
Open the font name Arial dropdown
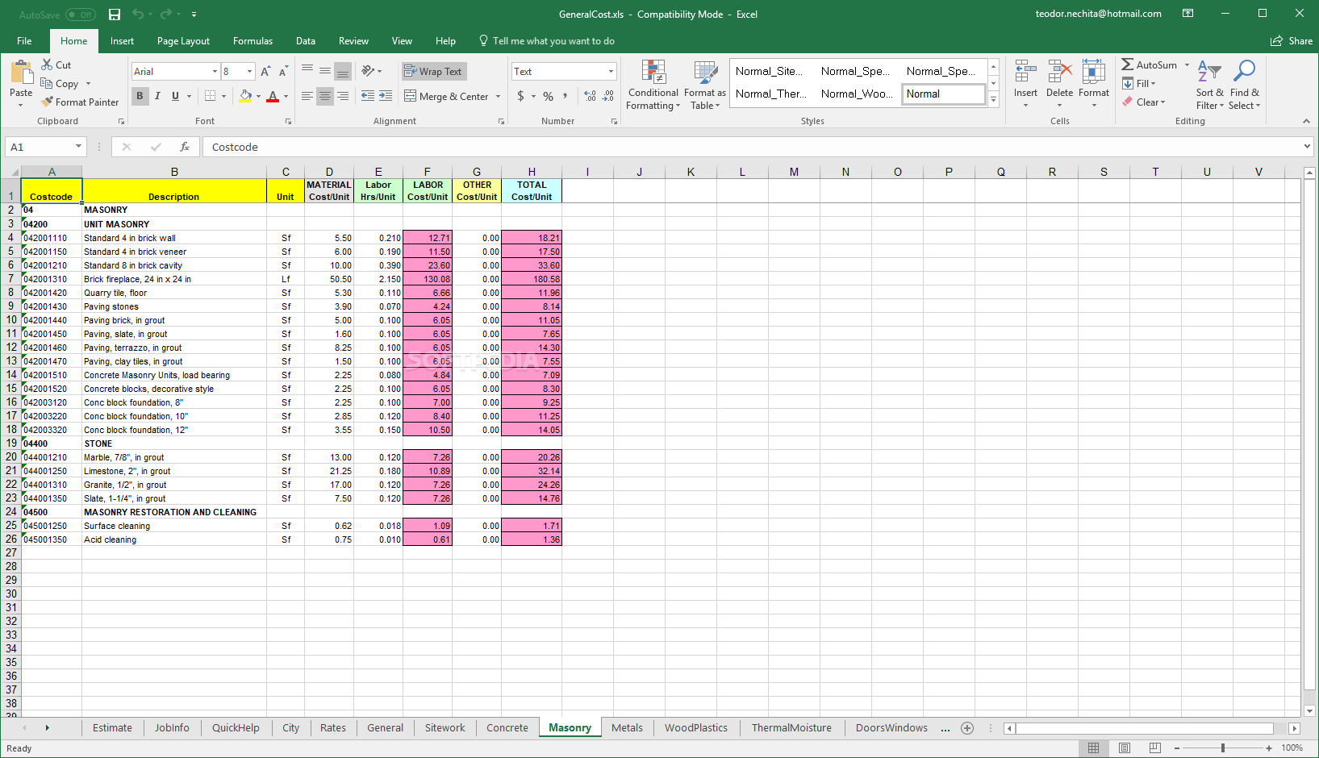pos(215,72)
